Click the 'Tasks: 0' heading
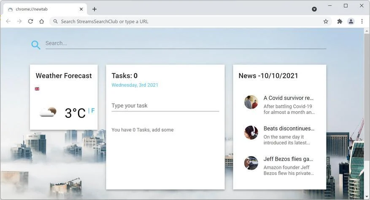Image resolution: width=370 pixels, height=200 pixels. click(124, 76)
